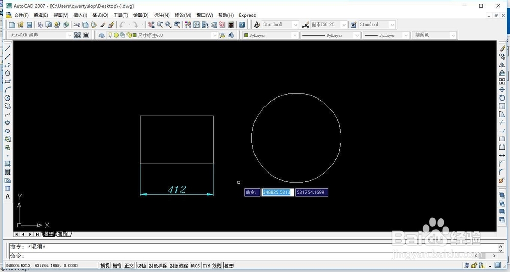Switch to the 布局1 layout tab
The height and width of the screenshot is (272, 510).
coord(64,234)
